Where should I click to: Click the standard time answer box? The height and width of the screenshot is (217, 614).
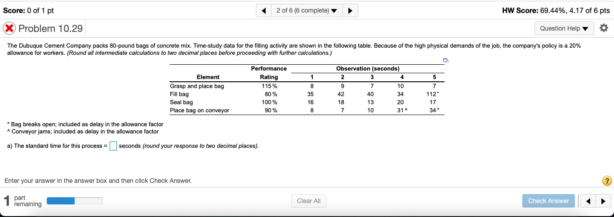click(x=113, y=146)
